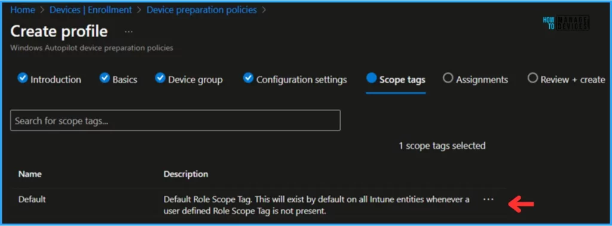
Task: Open the ellipsis menu beside Create profile
Action: (x=128, y=32)
